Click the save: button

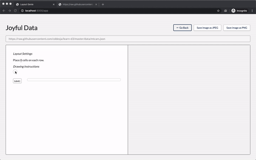tap(17, 81)
